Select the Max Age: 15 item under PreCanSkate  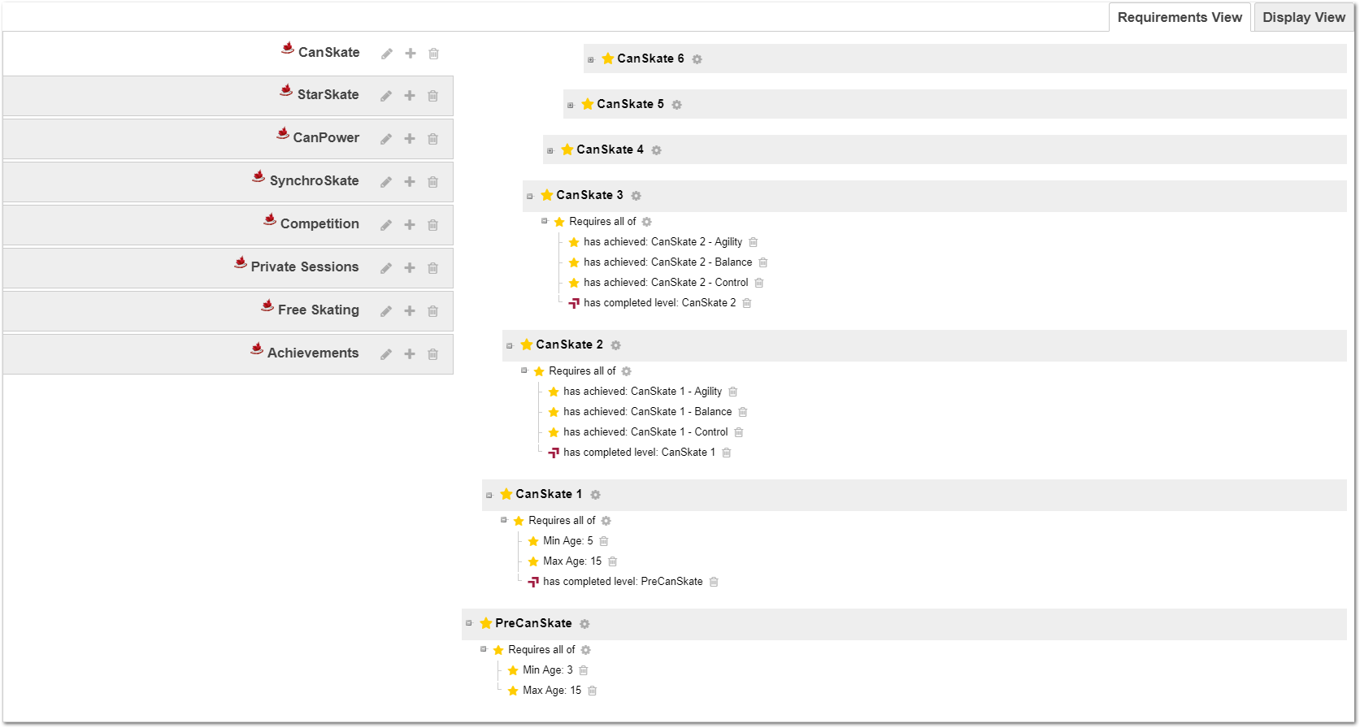click(551, 691)
